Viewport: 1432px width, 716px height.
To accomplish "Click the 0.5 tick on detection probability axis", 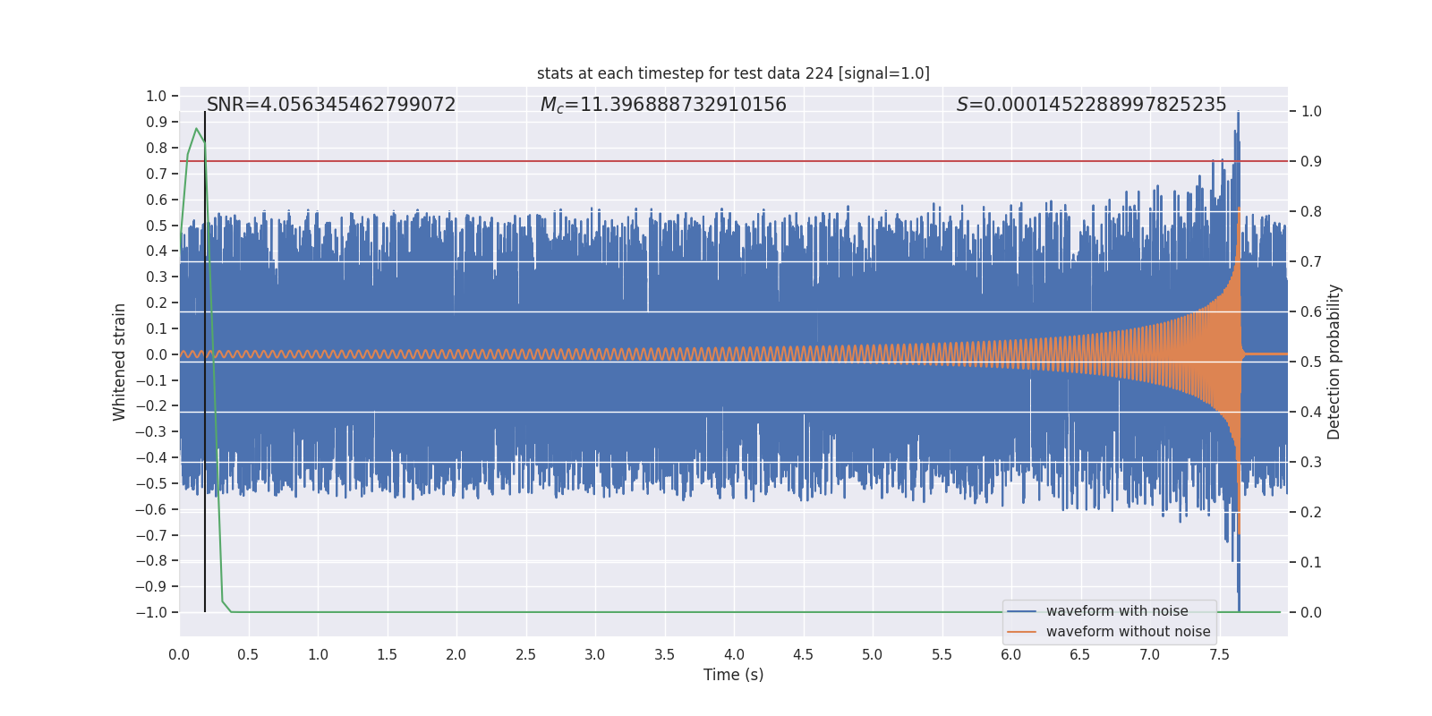I will click(1311, 362).
